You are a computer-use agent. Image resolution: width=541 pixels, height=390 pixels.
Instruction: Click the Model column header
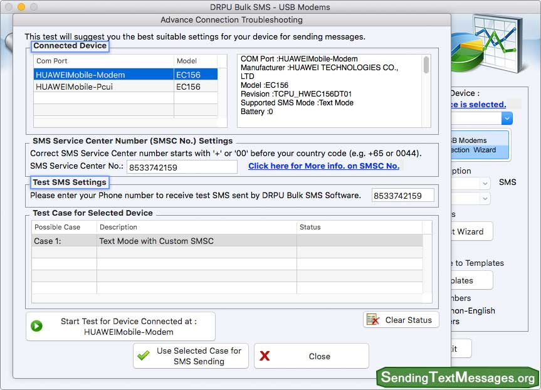click(196, 61)
